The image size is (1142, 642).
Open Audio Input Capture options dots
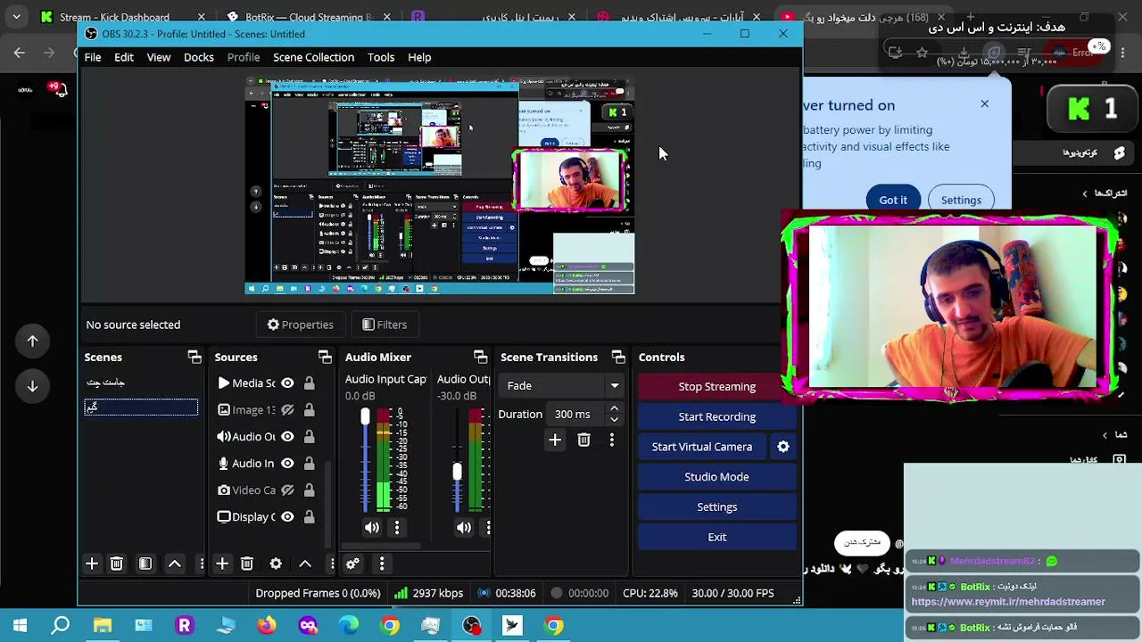397,528
